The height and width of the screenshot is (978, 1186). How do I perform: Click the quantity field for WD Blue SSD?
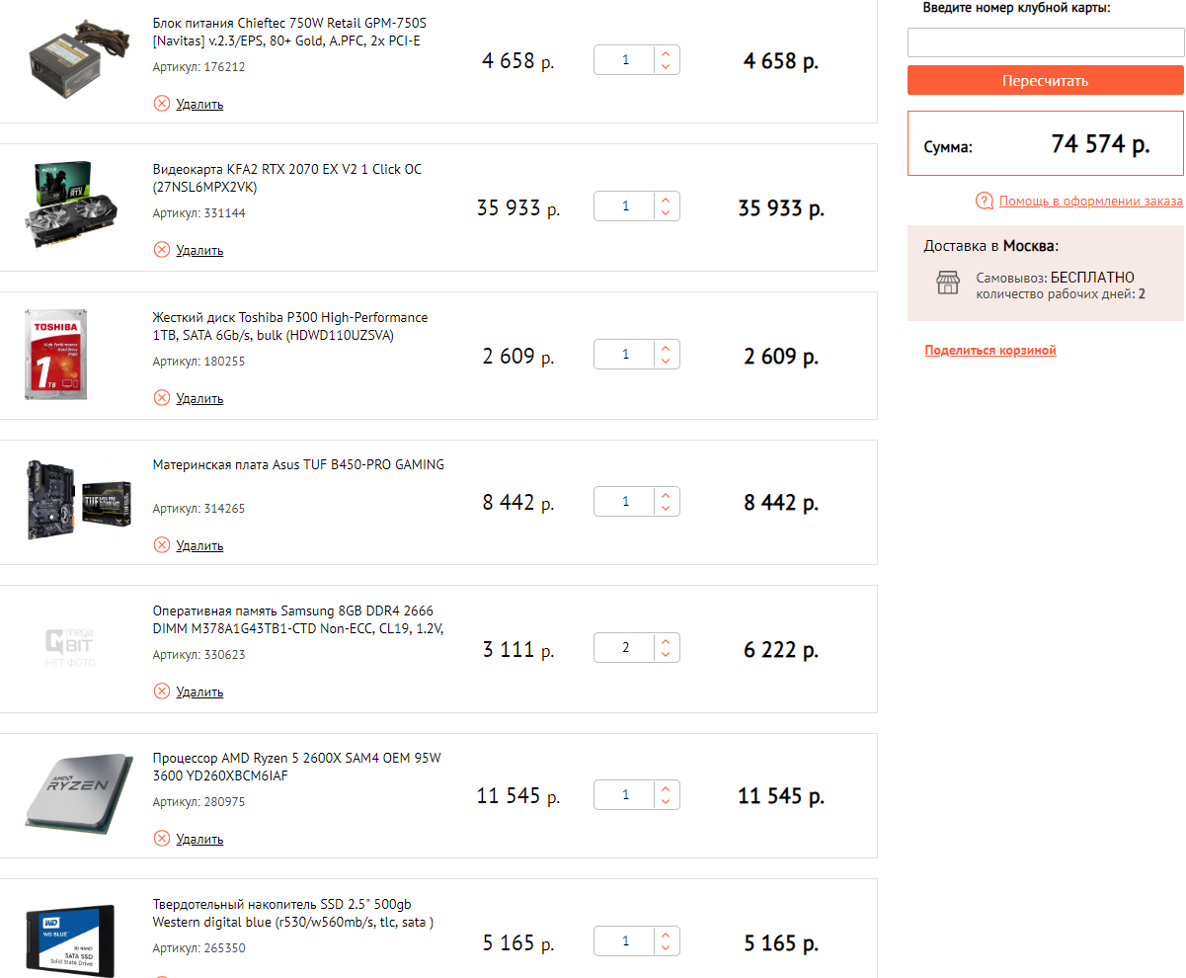pyautogui.click(x=625, y=941)
